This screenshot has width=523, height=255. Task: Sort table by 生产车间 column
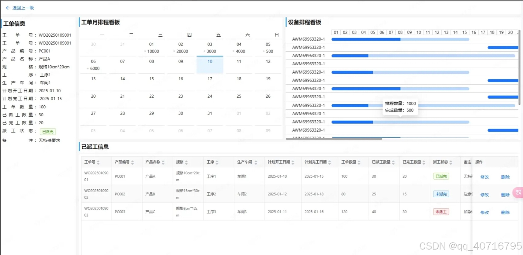tap(256, 162)
